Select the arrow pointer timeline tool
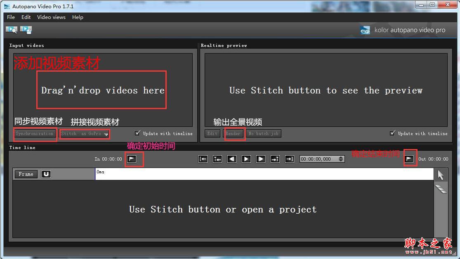The height and width of the screenshot is (259, 460). pos(441,175)
